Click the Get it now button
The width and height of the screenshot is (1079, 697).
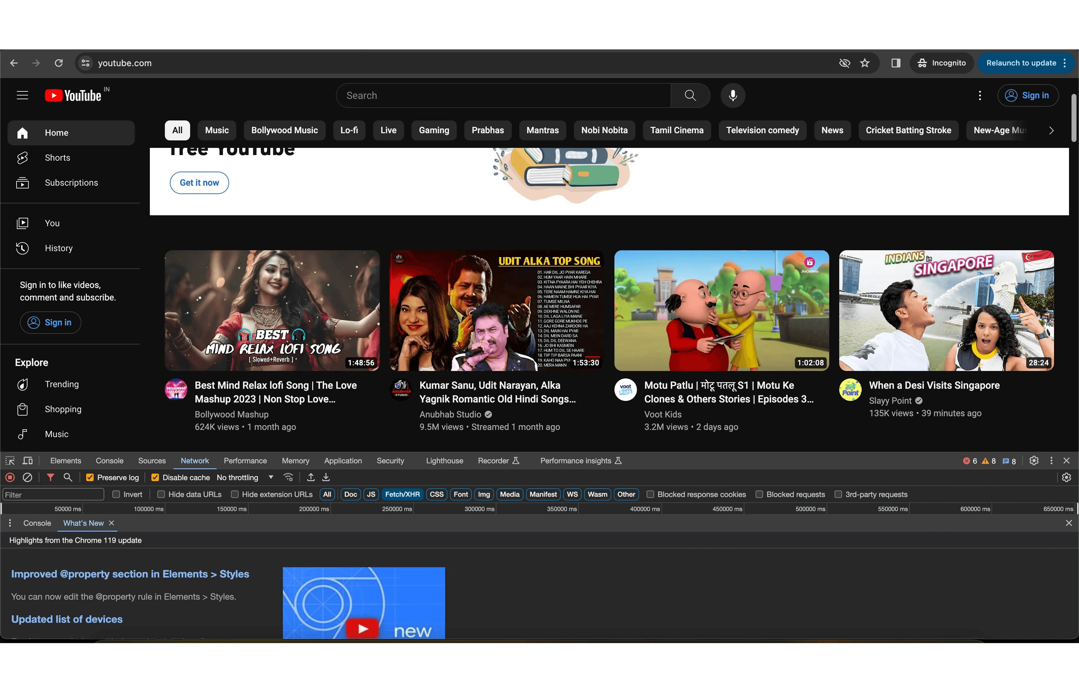(x=199, y=183)
